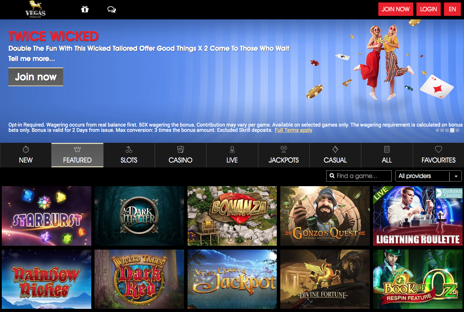Open the EN language selector
This screenshot has width=464, height=312.
coord(452,9)
